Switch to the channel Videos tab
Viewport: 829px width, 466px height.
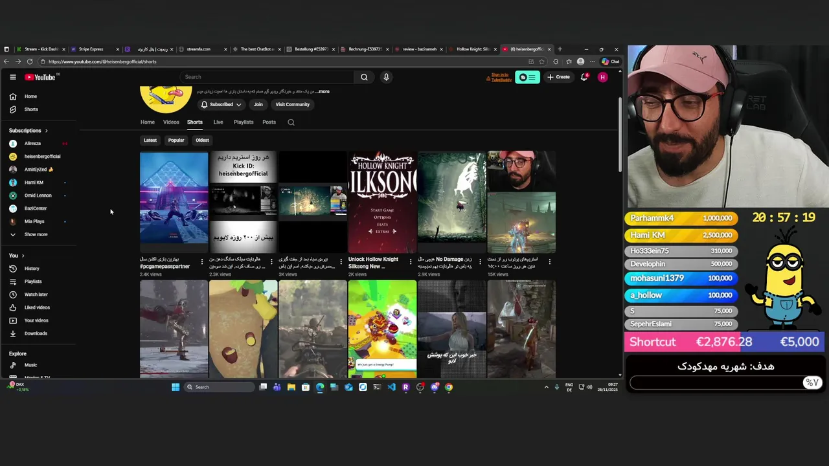171,122
